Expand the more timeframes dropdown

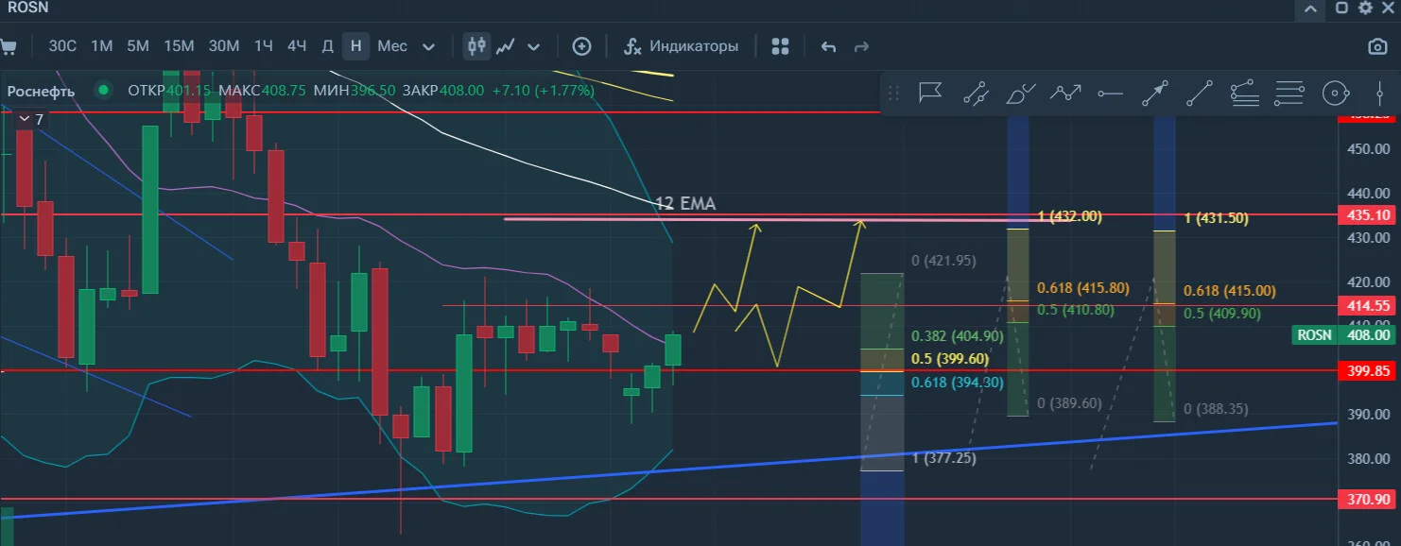429,46
